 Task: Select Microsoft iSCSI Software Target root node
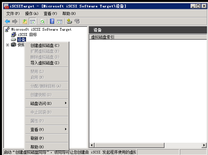point(41,29)
